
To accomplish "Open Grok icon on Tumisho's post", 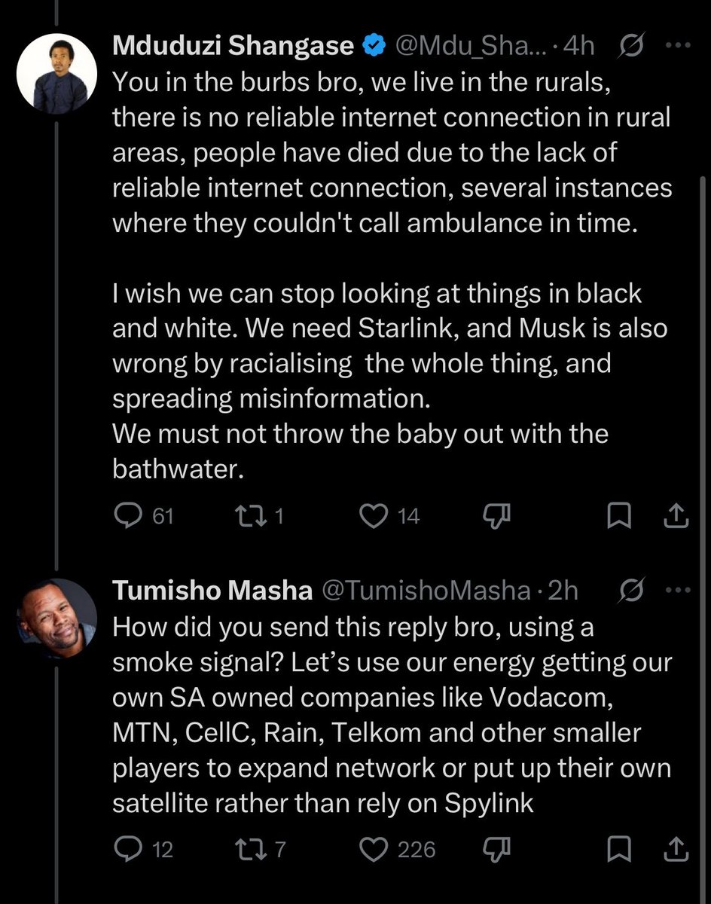I will 630,591.
